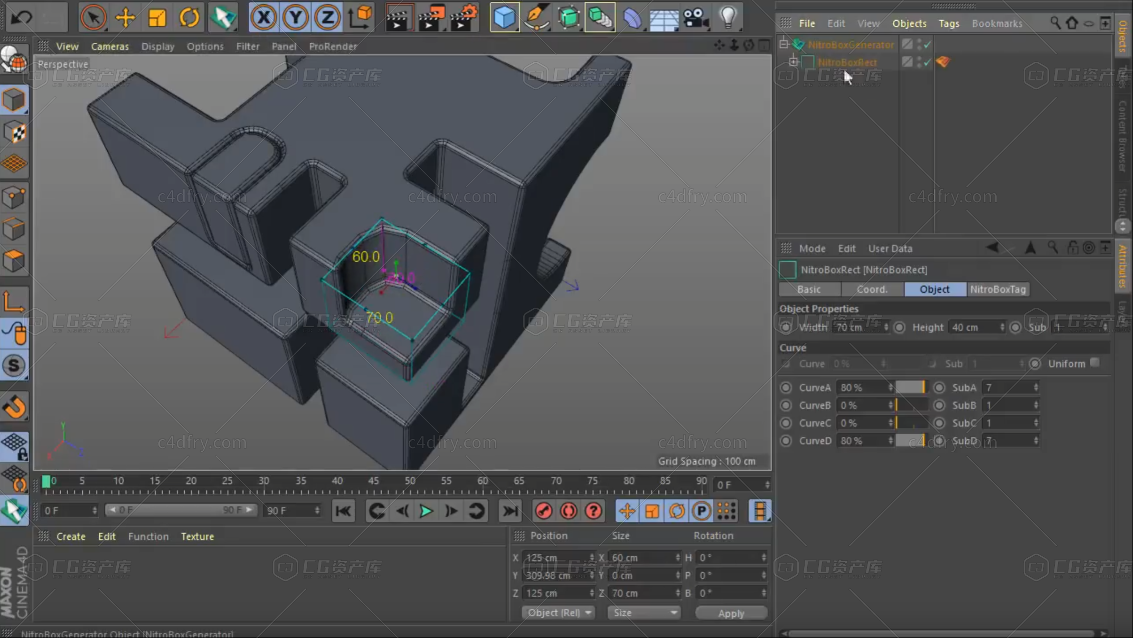
Task: Open material manager Create menu
Action: coord(71,536)
